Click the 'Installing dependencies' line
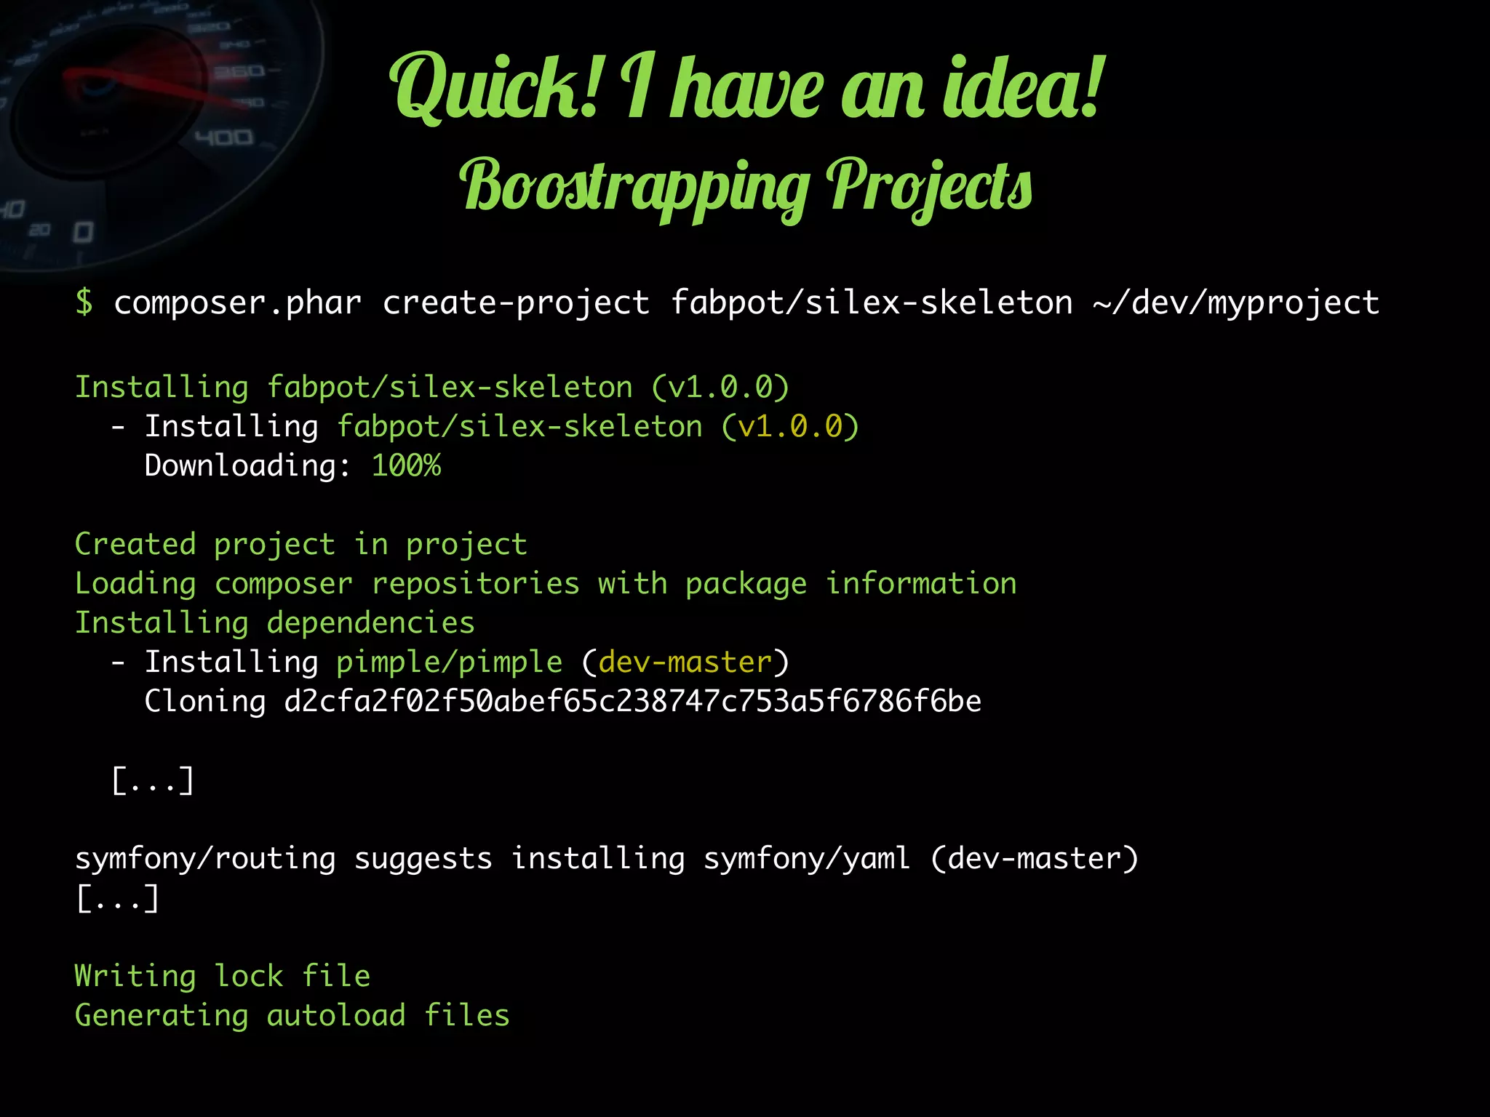The width and height of the screenshot is (1490, 1117). point(275,623)
